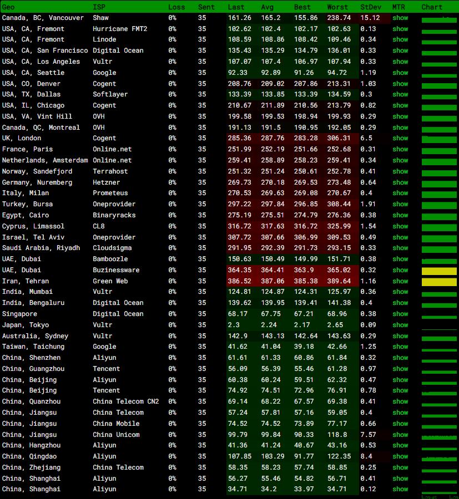Click the Worst column header

point(337,7)
